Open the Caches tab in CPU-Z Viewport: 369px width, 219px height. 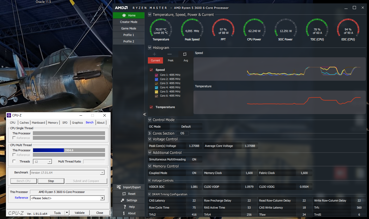pos(24,123)
